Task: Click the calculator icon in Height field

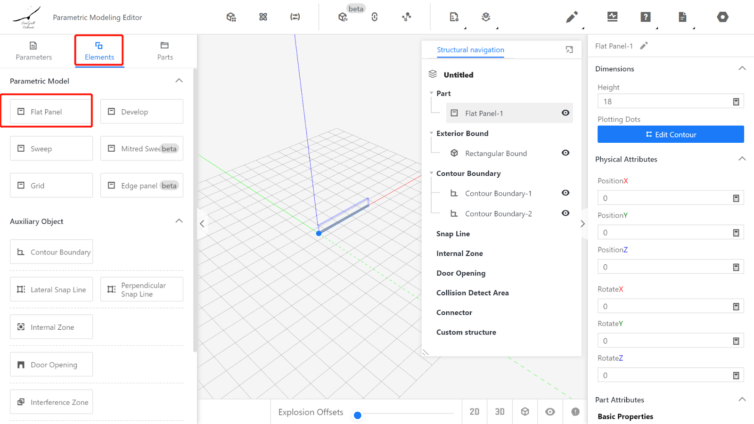Action: [x=736, y=102]
